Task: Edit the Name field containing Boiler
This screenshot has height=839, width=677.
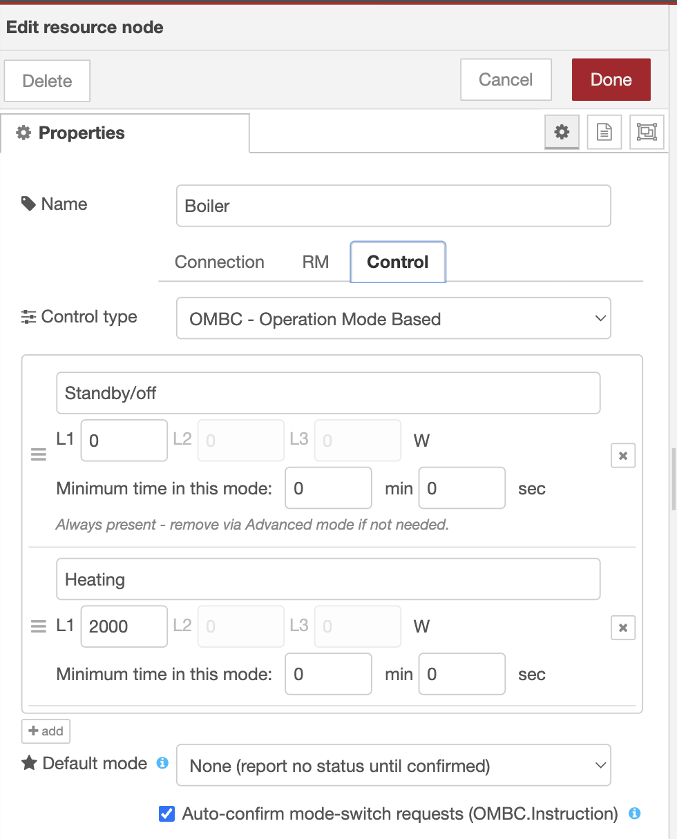Action: (x=394, y=206)
